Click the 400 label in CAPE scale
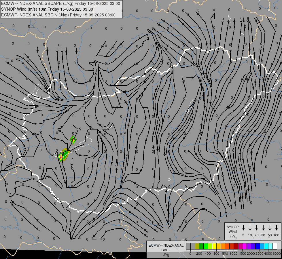The image size is (282, 259). coord(208,254)
